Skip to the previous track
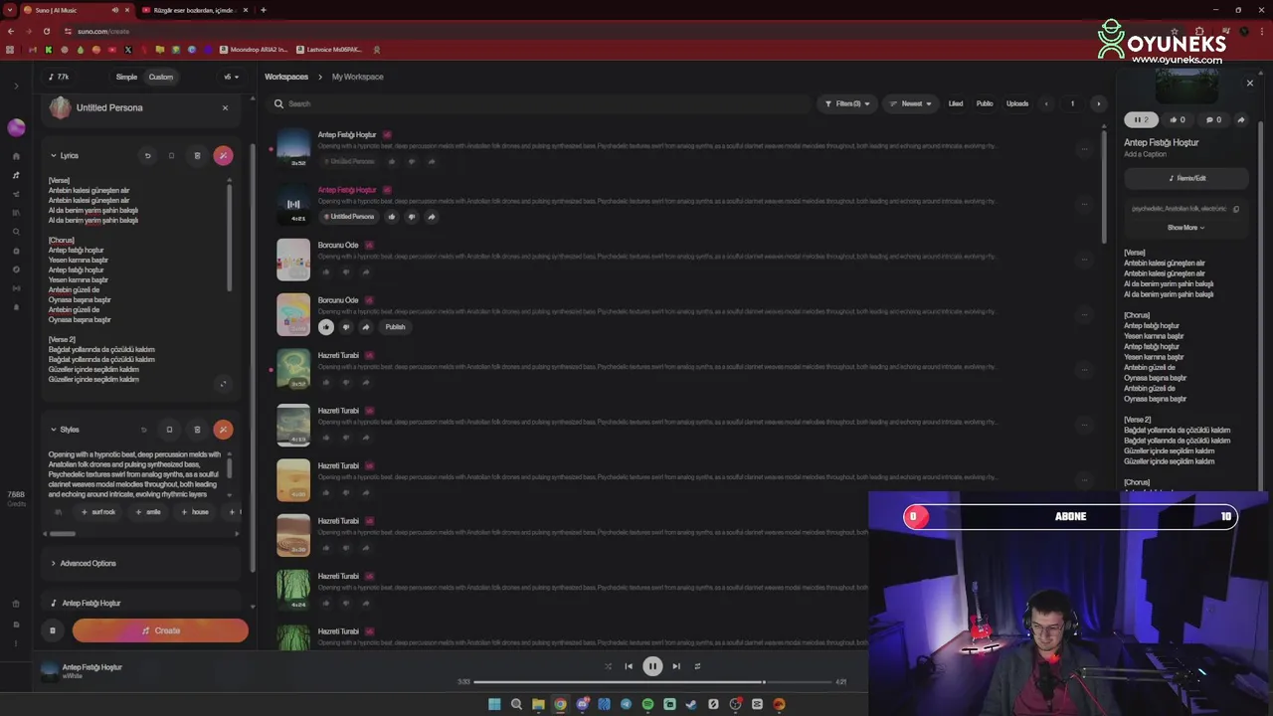The image size is (1273, 716). (629, 666)
